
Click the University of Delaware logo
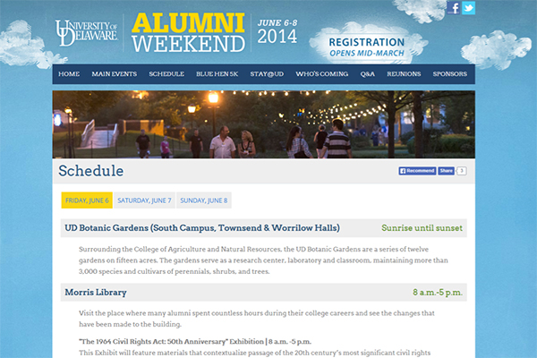point(86,33)
